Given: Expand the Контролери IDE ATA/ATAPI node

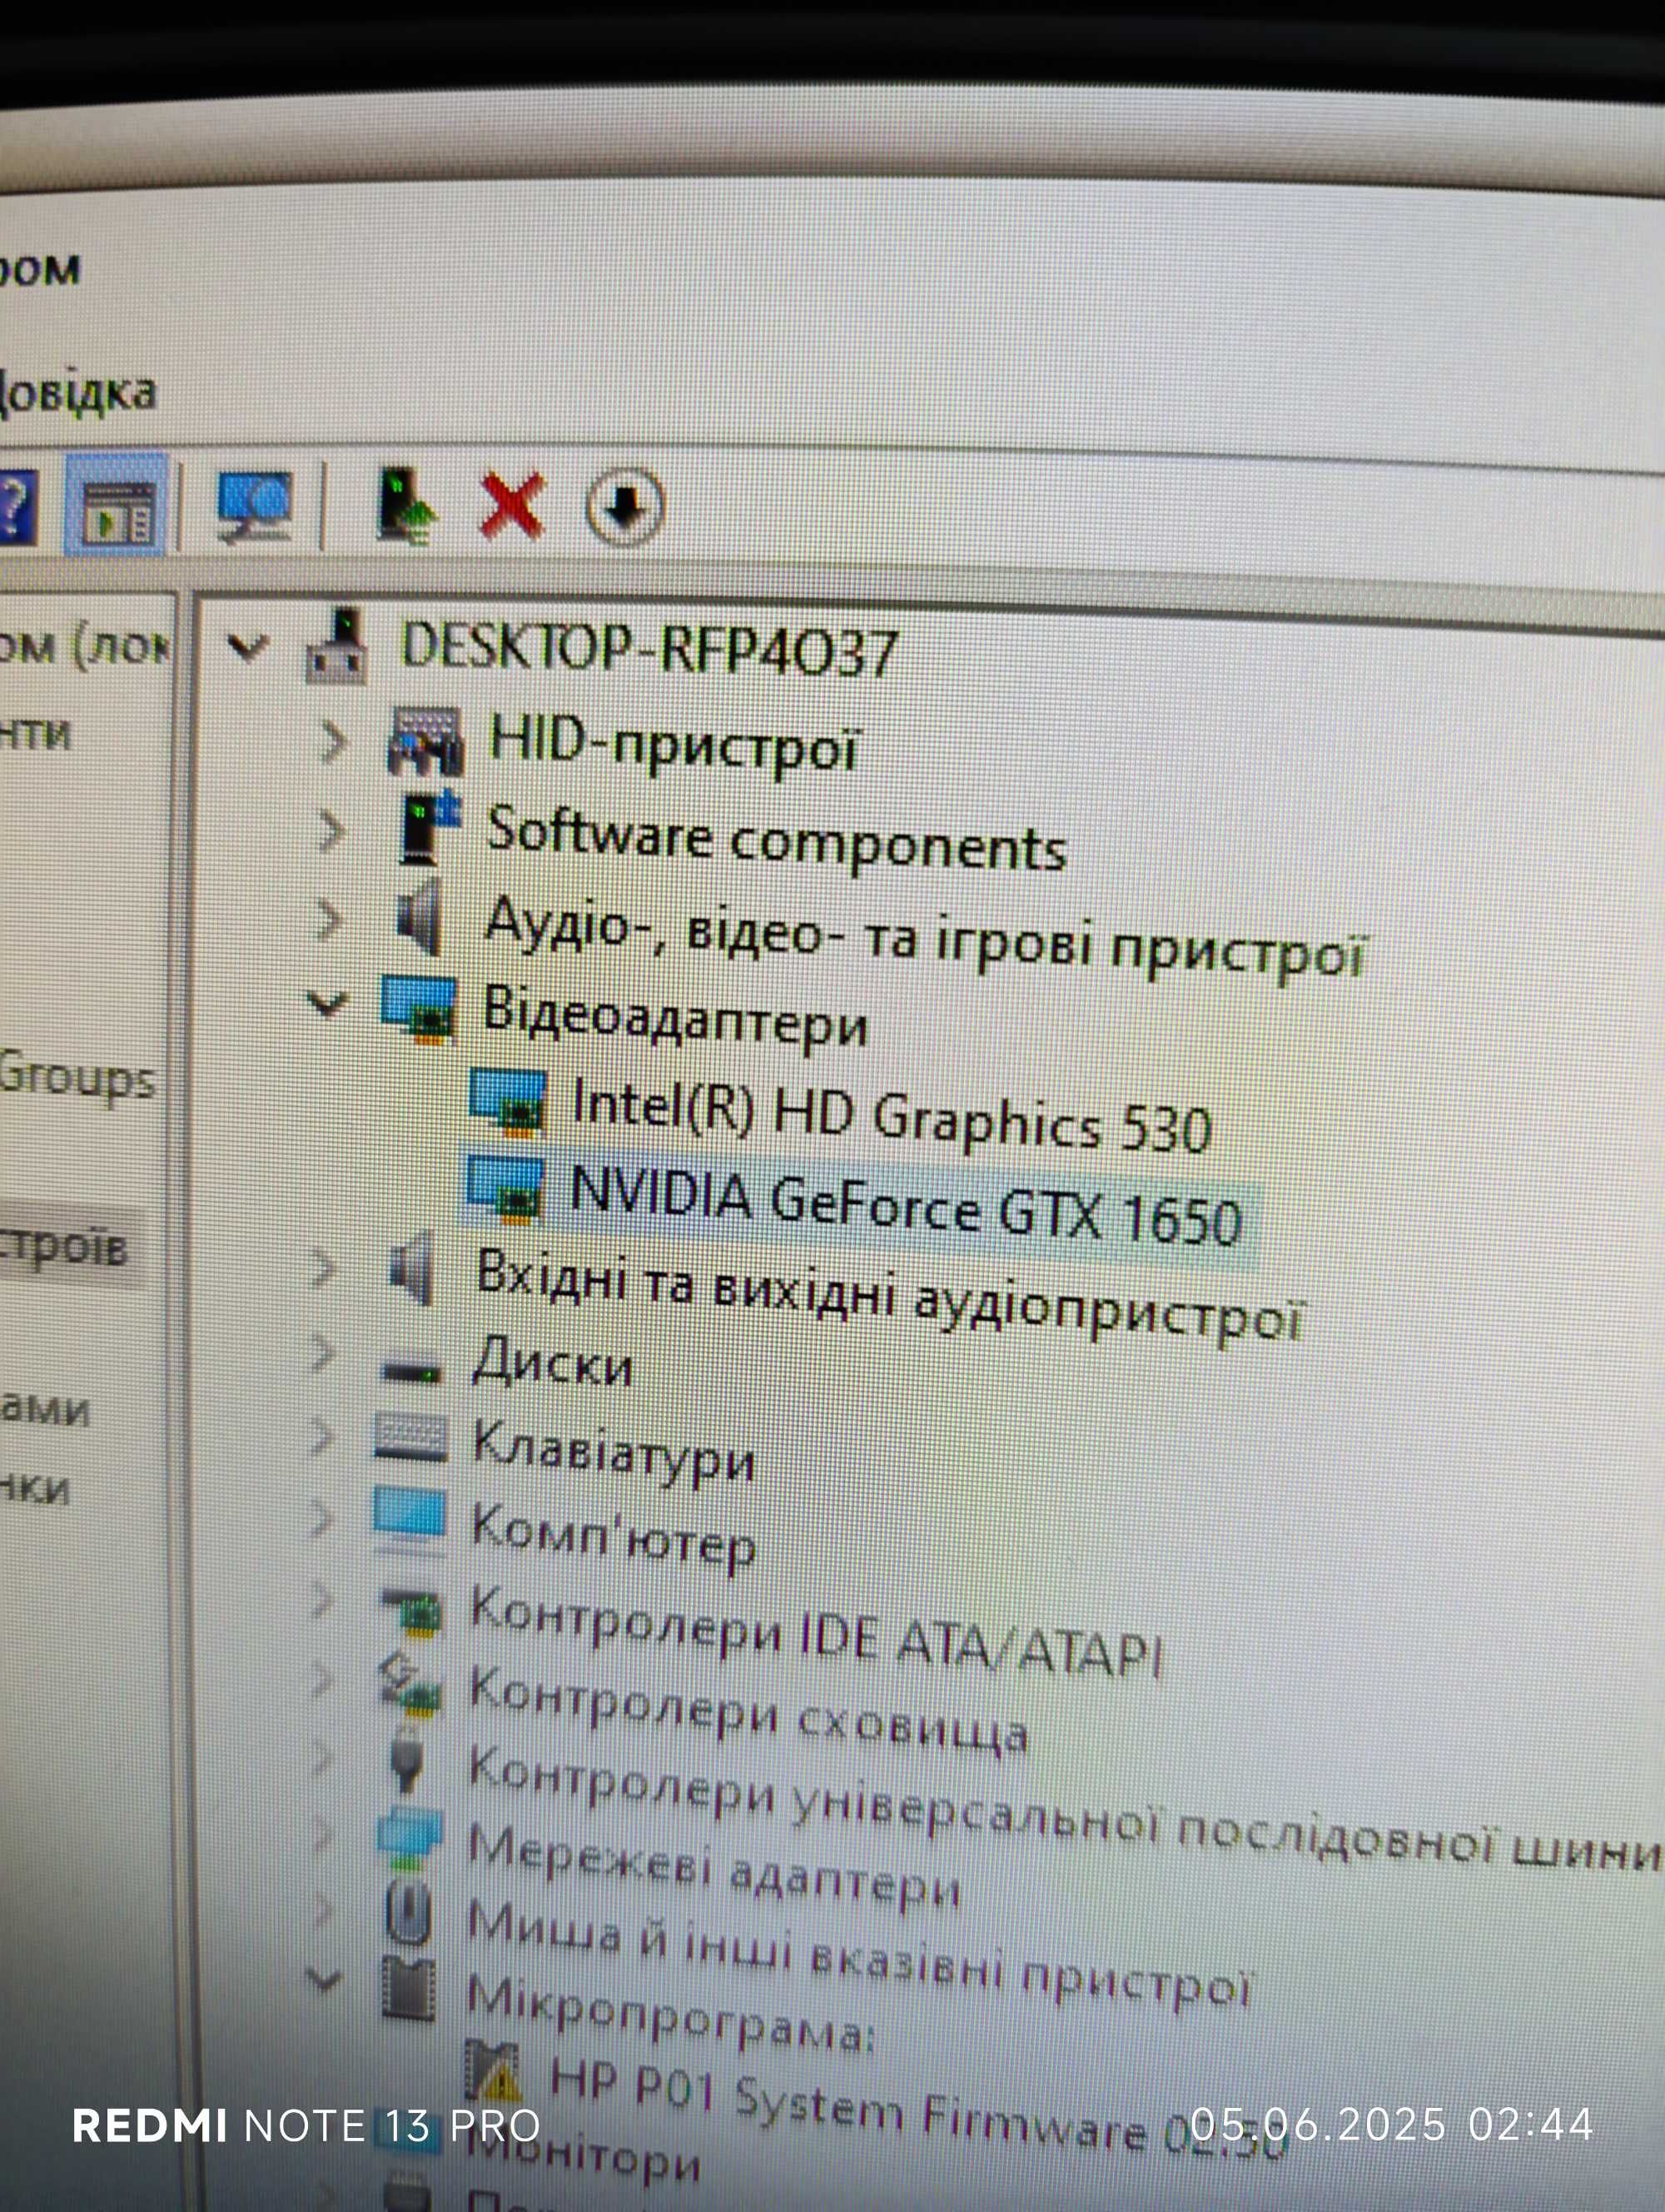Looking at the screenshot, I should coord(322,1600).
